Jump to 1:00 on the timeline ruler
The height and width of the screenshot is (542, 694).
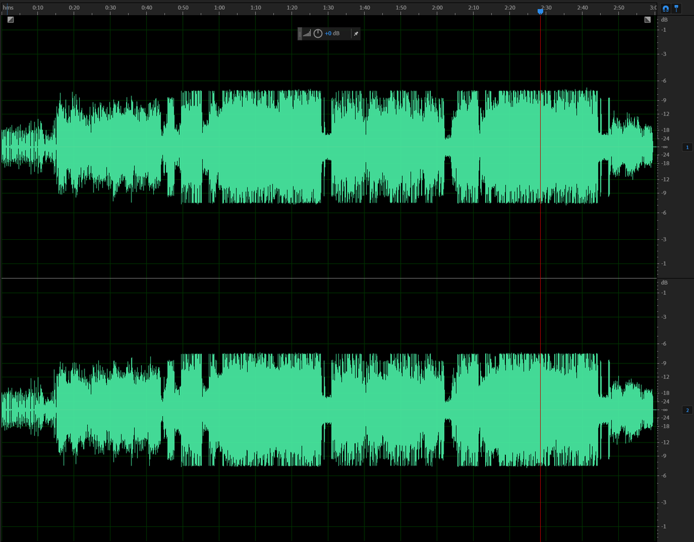click(x=219, y=8)
